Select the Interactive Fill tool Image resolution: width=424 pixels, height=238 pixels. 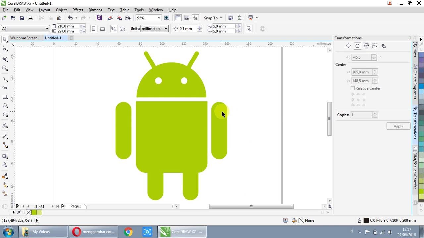[x=5, y=185]
